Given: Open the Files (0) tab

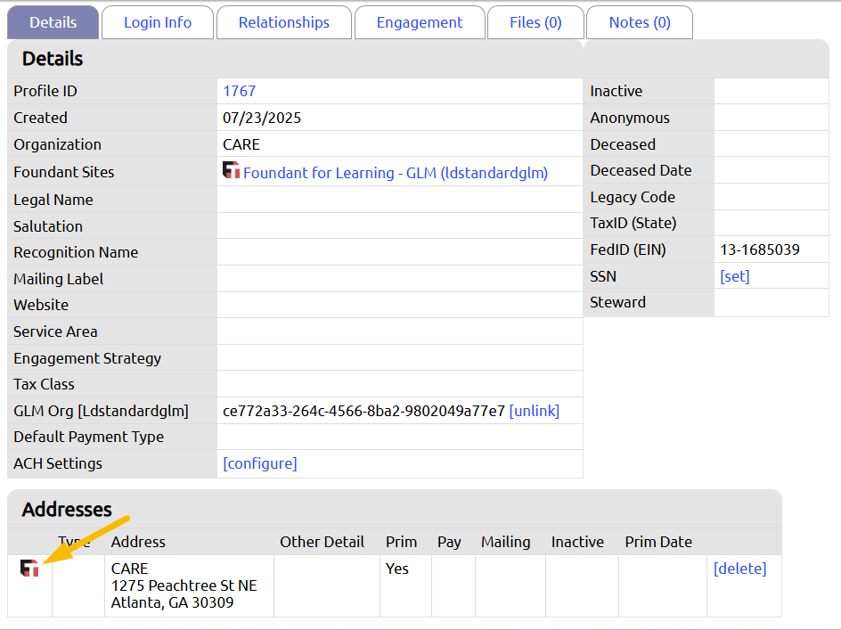Looking at the screenshot, I should pyautogui.click(x=535, y=21).
